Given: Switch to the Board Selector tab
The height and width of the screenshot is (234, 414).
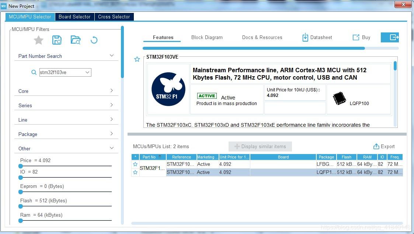Looking at the screenshot, I should click(x=74, y=17).
